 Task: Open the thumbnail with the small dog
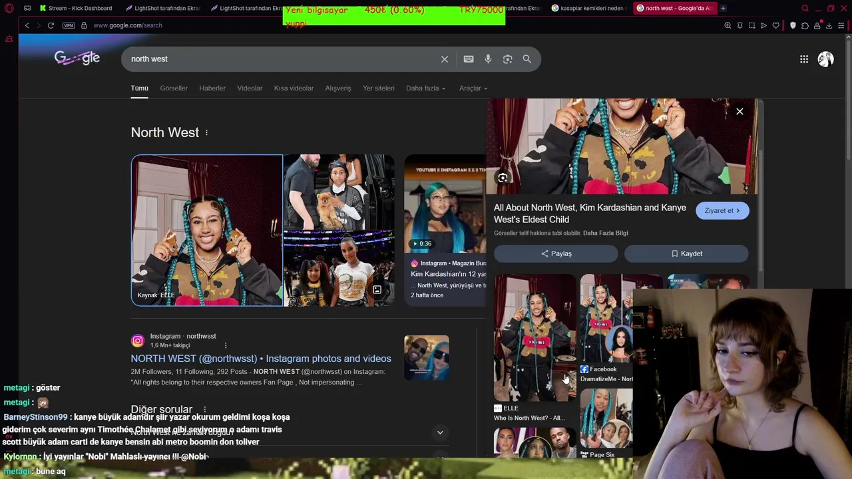click(x=339, y=192)
